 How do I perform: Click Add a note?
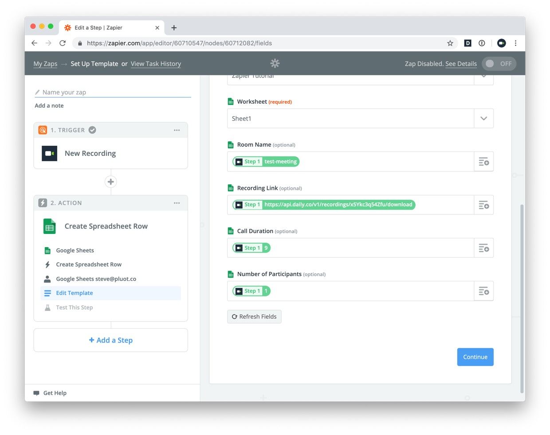[x=49, y=105]
